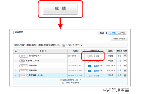This screenshot has width=143, height=94.
Task: Open gear menu for 語彙問題1 row
Action: pyautogui.click(x=125, y=65)
